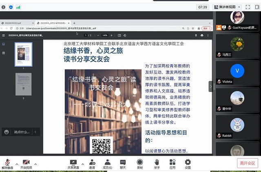The height and width of the screenshot is (172, 261).
Task: Start screen sharing (共享屏幕)
Action: click(x=73, y=163)
